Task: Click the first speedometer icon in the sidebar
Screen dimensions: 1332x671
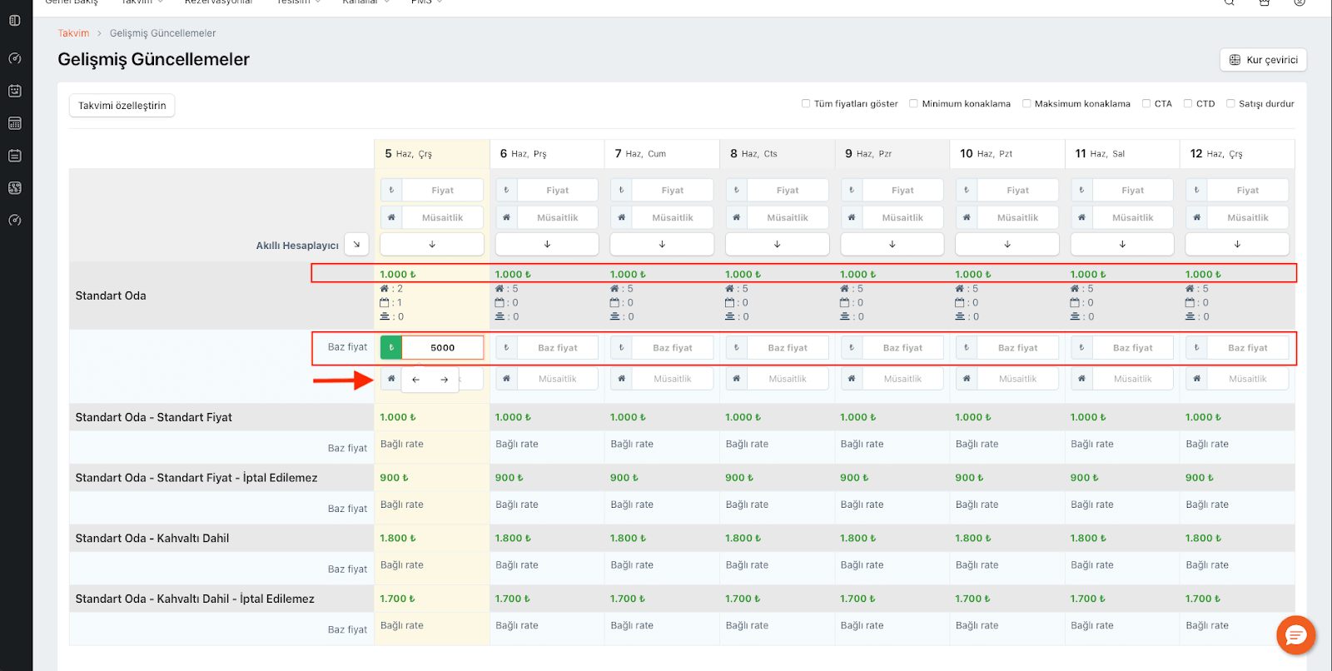Action: click(x=15, y=58)
